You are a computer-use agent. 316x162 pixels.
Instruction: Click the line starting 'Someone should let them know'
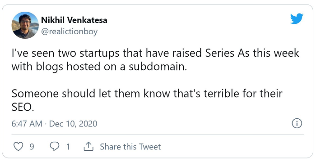click(x=147, y=93)
